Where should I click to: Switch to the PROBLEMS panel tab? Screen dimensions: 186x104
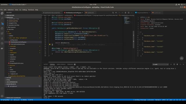pos(71,64)
